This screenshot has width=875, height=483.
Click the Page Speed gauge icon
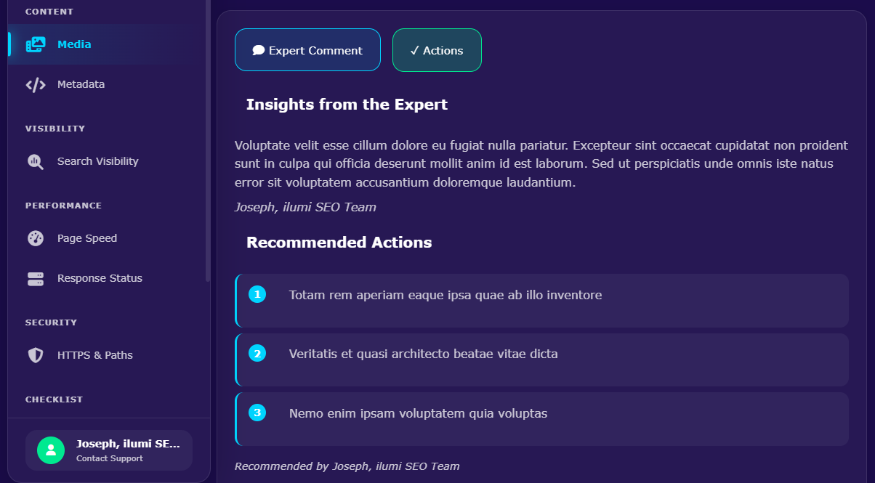[x=35, y=238]
